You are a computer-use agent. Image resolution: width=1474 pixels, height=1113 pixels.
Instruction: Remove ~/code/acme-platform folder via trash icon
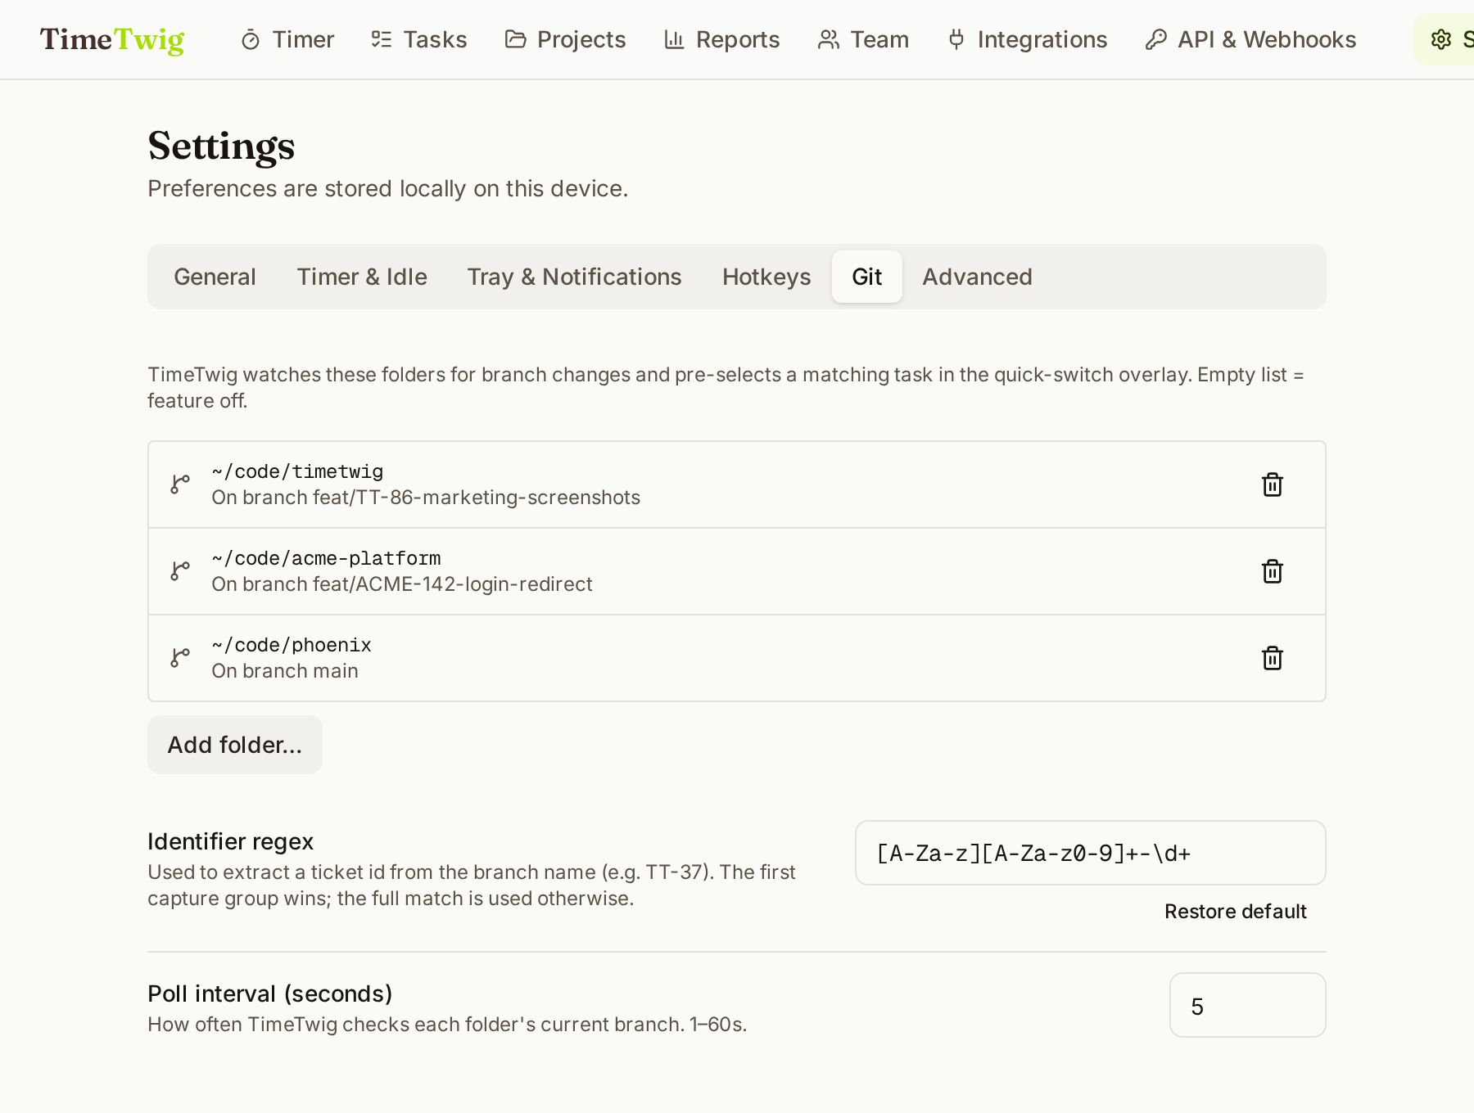pos(1273,571)
